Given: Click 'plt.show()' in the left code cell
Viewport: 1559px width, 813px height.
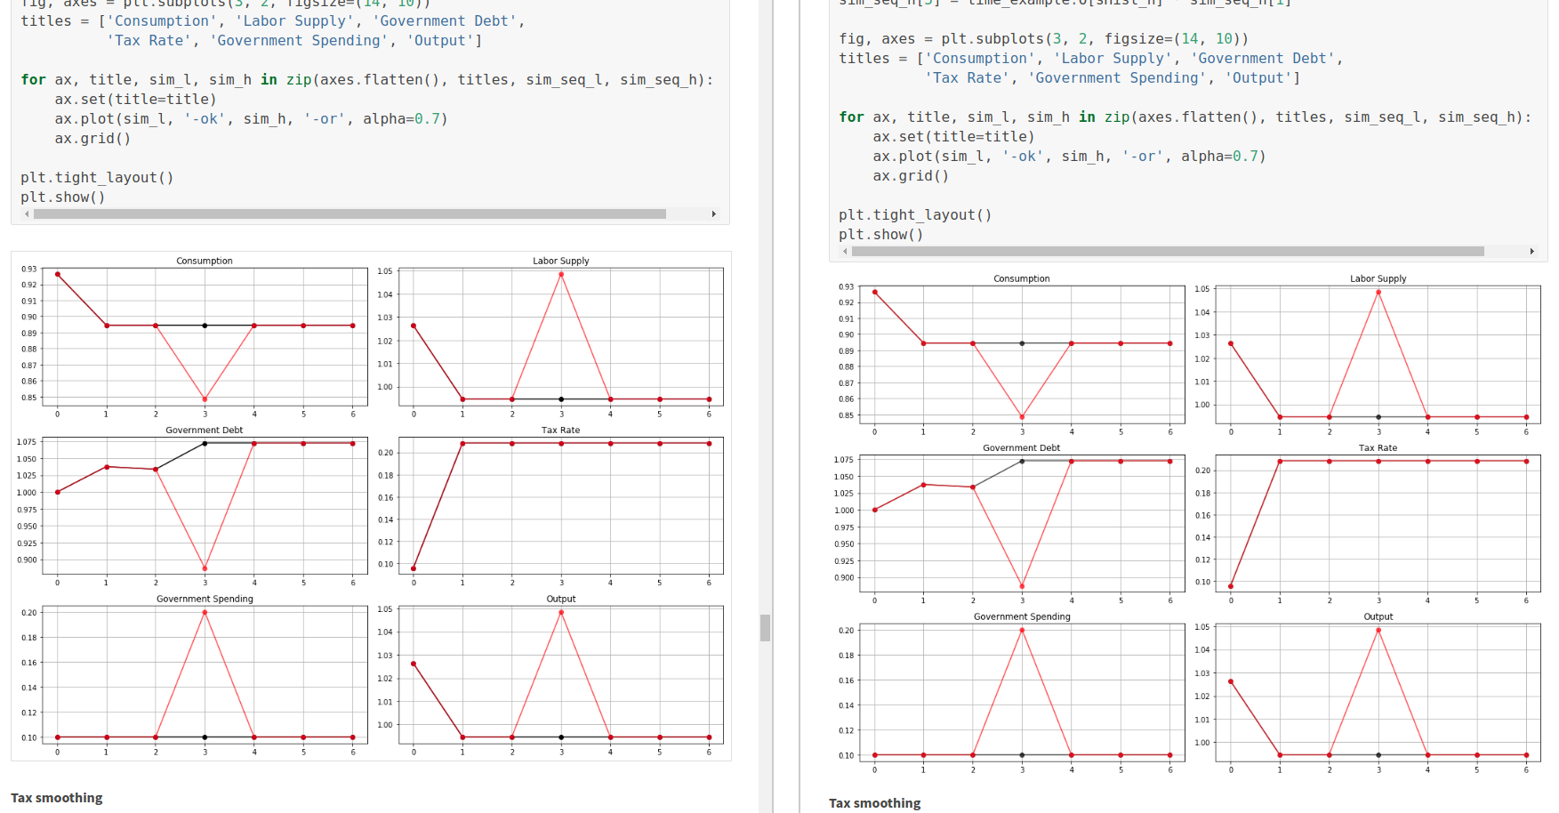Looking at the screenshot, I should 63,197.
